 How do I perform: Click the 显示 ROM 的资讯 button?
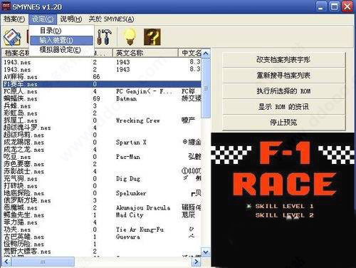click(x=283, y=107)
